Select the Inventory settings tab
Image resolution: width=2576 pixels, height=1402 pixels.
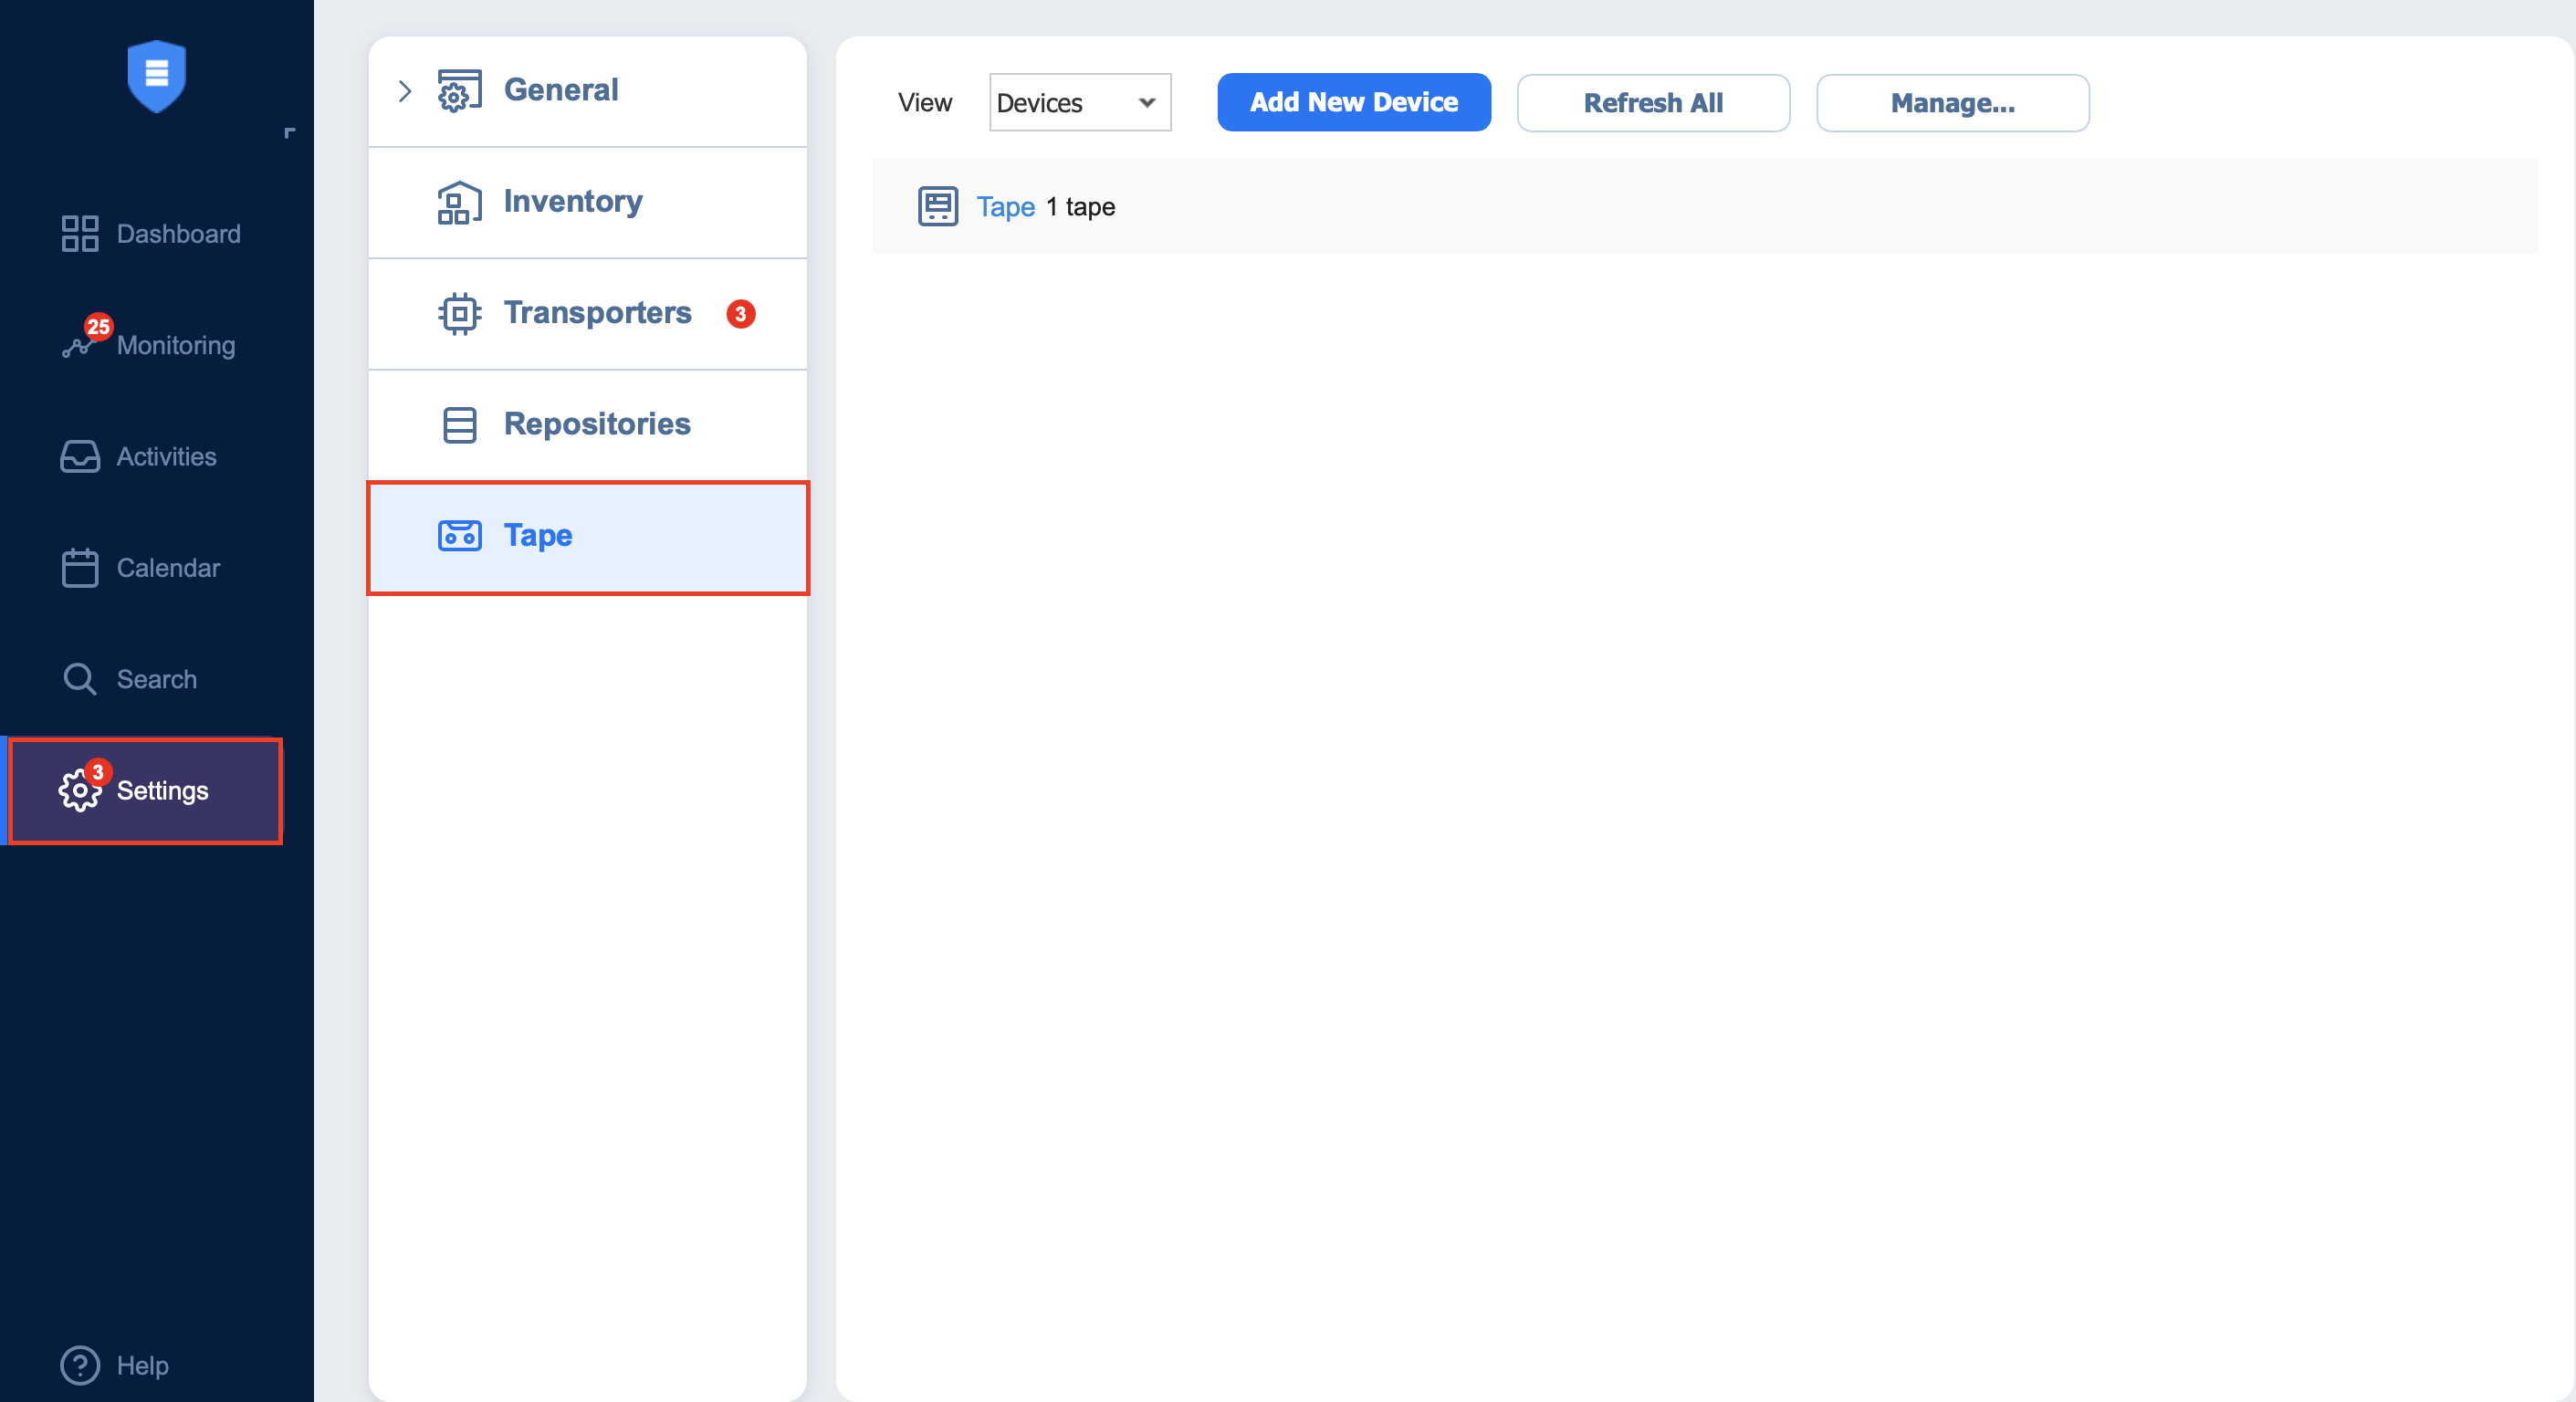pyautogui.click(x=587, y=202)
